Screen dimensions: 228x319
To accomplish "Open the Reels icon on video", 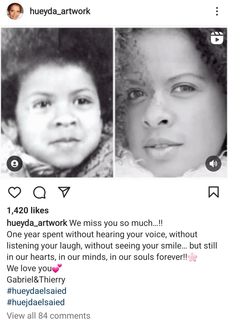I will [x=217, y=38].
